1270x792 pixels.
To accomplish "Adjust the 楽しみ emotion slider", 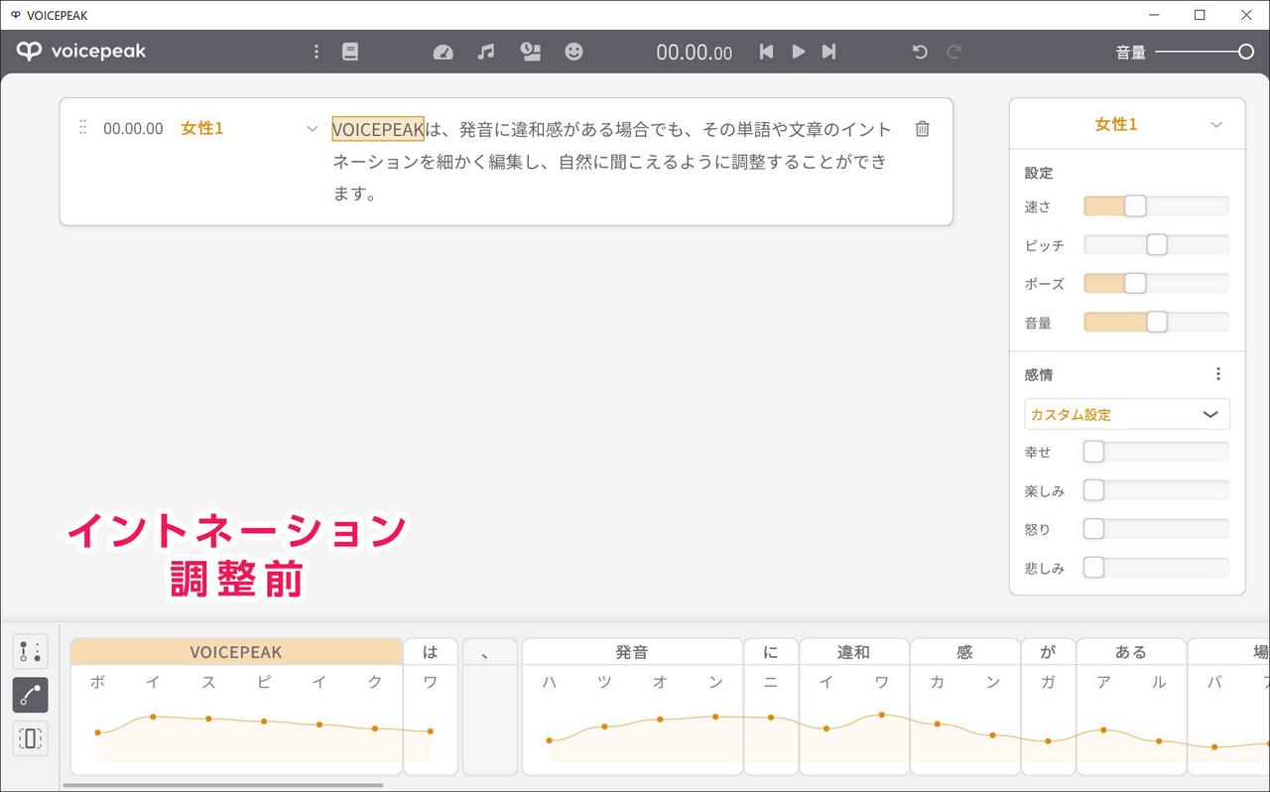I will (1156, 490).
